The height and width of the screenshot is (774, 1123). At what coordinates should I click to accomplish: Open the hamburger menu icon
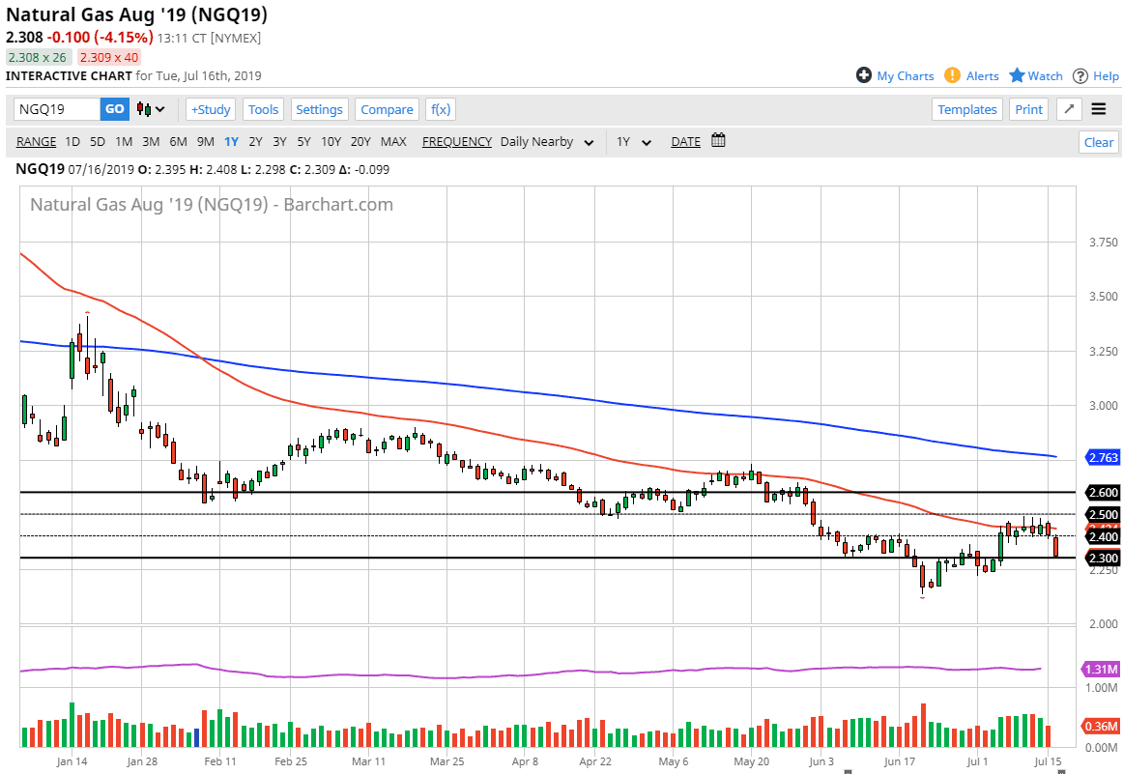click(1099, 109)
